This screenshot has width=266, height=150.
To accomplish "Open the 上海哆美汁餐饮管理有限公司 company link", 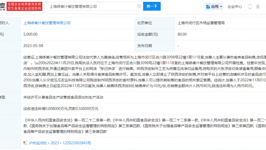I will point(47,23).
